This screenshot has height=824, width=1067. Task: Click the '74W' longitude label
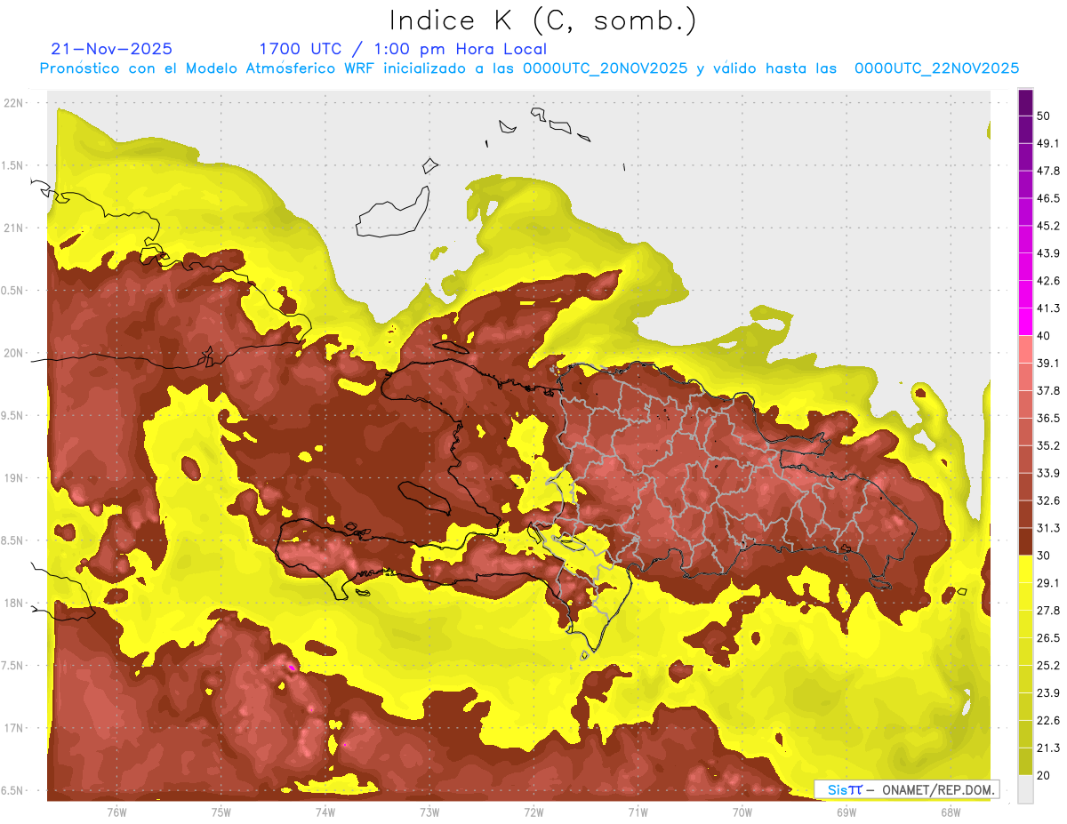tap(325, 812)
